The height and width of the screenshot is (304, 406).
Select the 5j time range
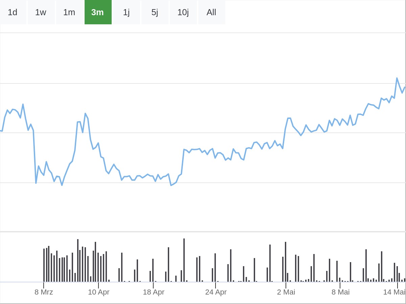tap(155, 12)
